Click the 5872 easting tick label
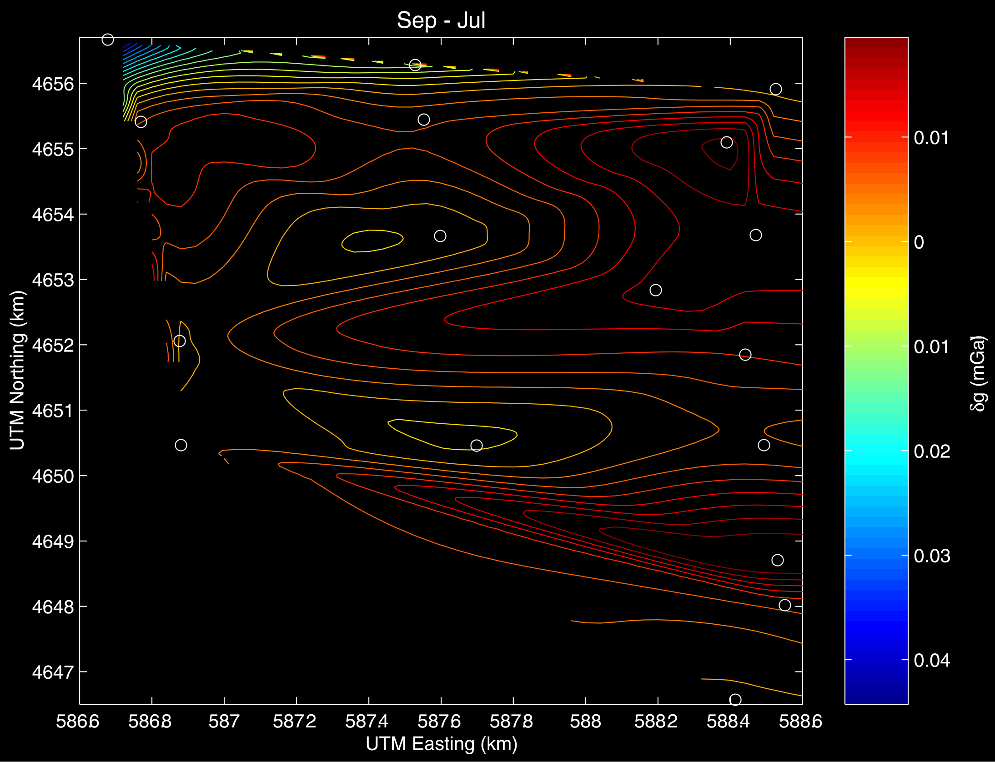This screenshot has height=762, width=995. coord(294,722)
